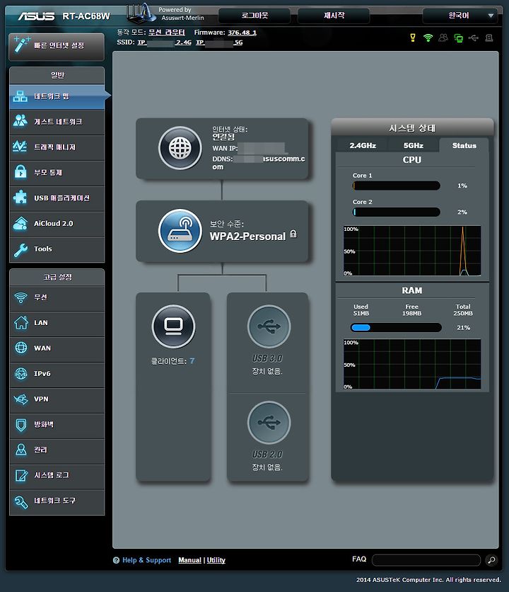Click the Core 1 CPU usage bar
Screen dimensions: 509x592
(397, 186)
